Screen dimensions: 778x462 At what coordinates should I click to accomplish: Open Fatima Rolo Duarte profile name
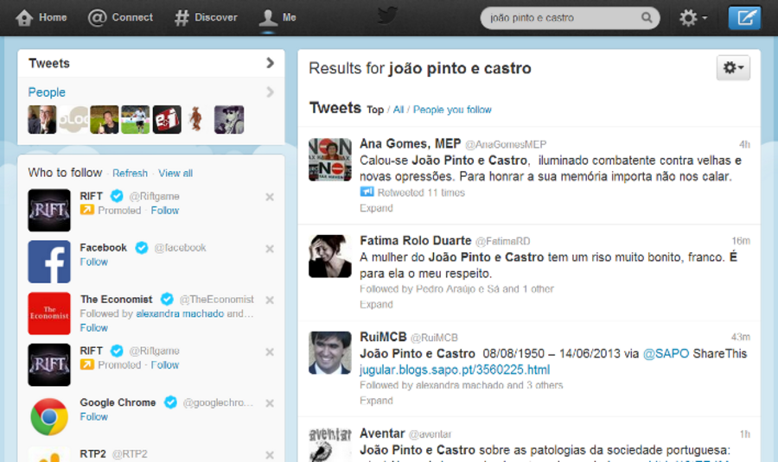point(415,240)
